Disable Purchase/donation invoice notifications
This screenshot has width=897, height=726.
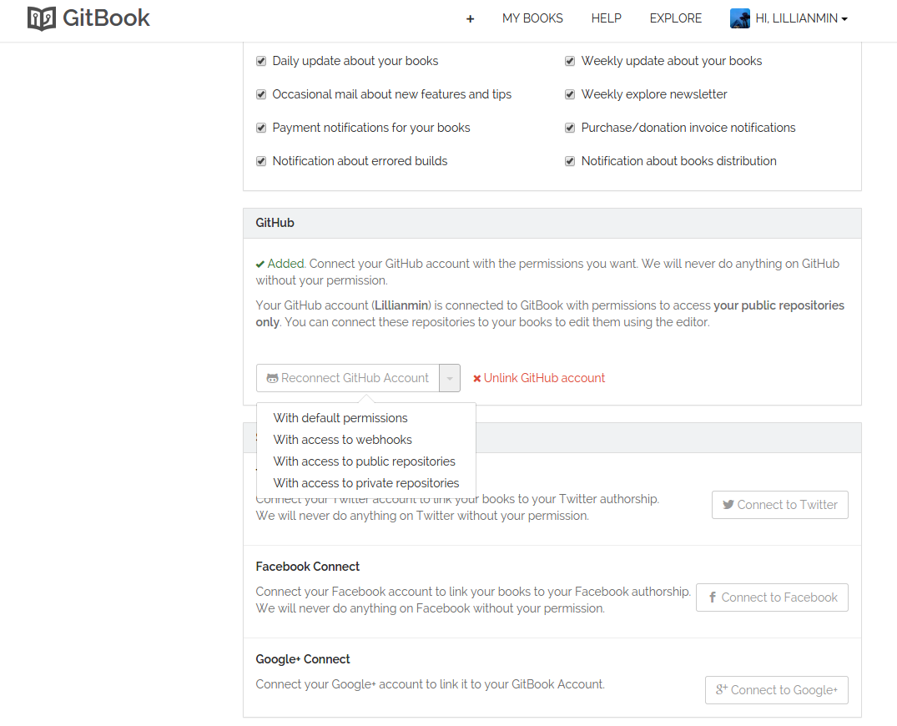coord(570,128)
